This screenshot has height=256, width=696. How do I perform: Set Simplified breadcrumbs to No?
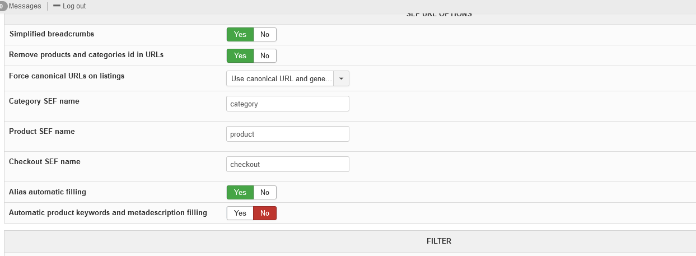265,35
